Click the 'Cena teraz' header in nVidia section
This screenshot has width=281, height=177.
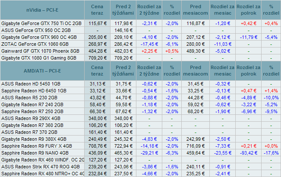point(97,10)
